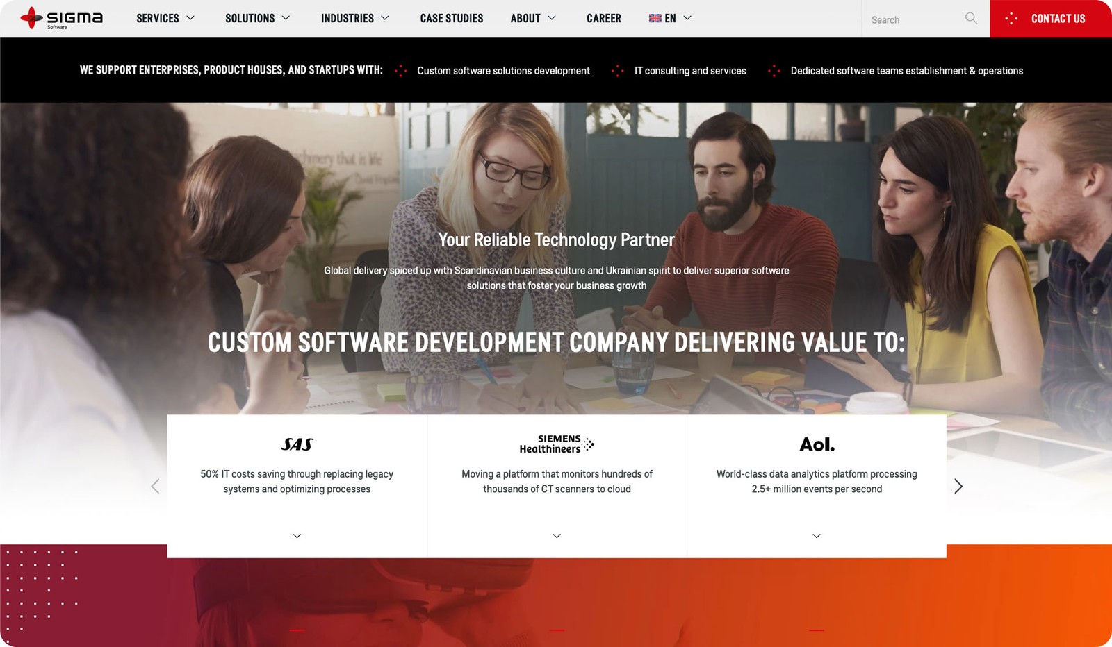Open Custom software solutions development link
This screenshot has height=647, width=1112.
pos(503,71)
